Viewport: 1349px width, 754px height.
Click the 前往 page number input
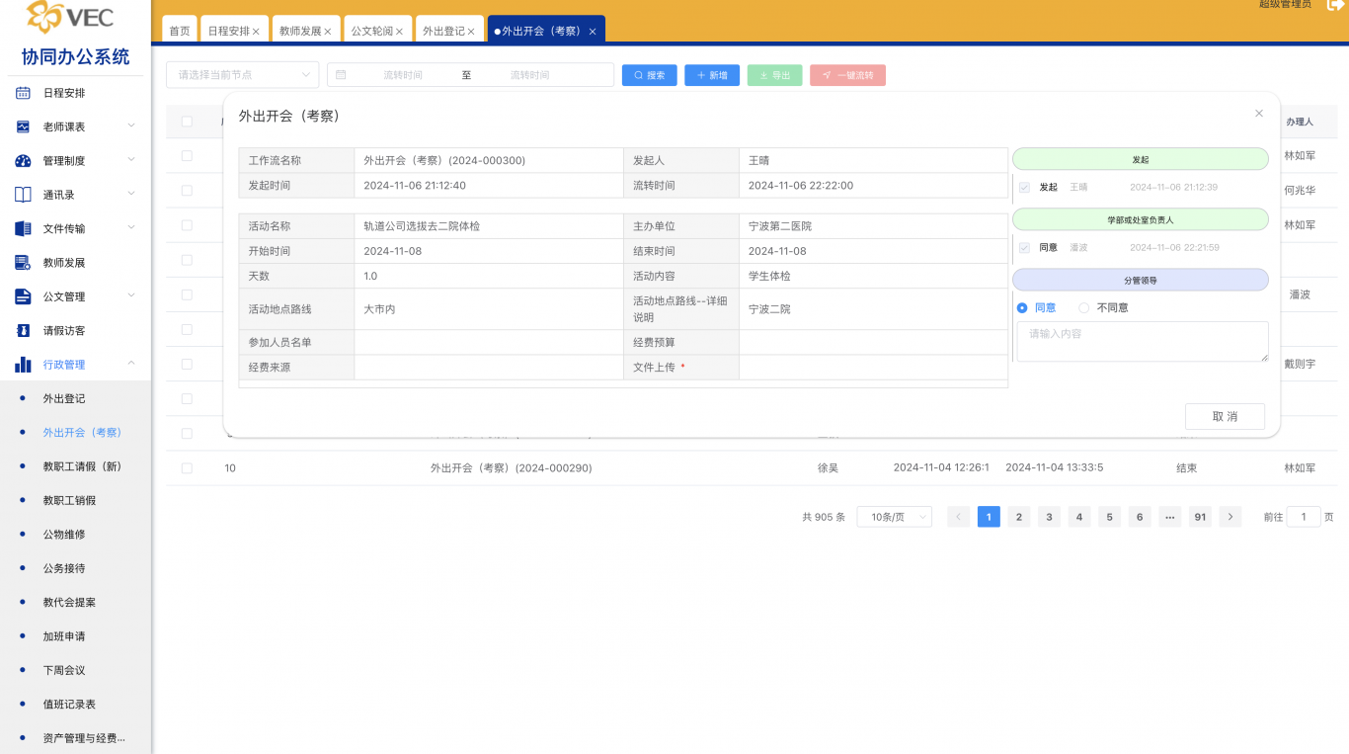1304,517
